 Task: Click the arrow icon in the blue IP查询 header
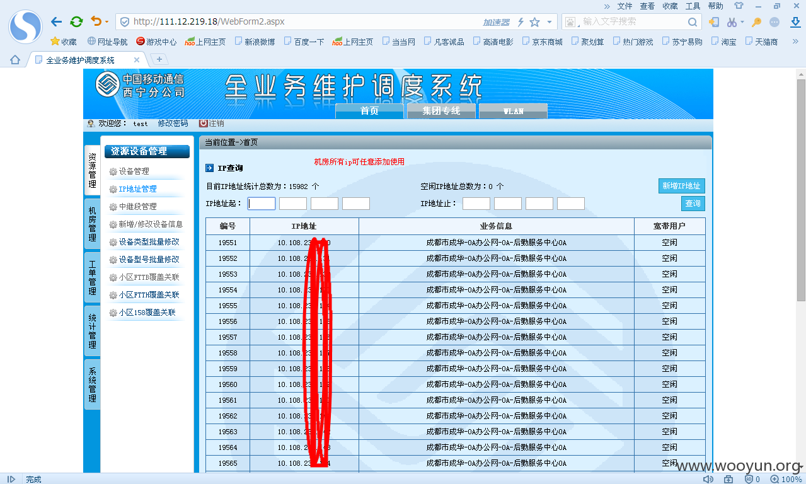(x=210, y=168)
